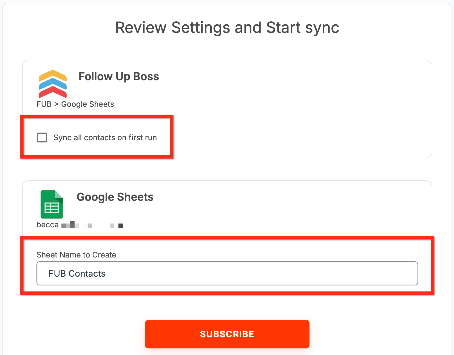Click into the Sheet Name to Create field

[x=227, y=273]
